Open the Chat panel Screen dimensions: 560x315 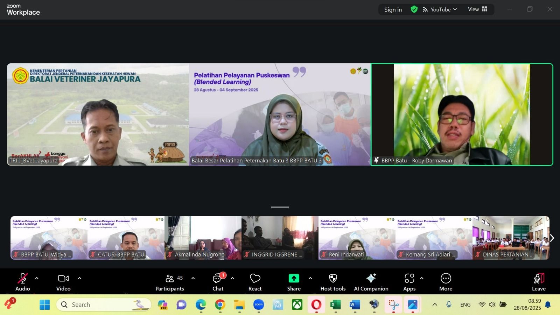click(x=218, y=282)
